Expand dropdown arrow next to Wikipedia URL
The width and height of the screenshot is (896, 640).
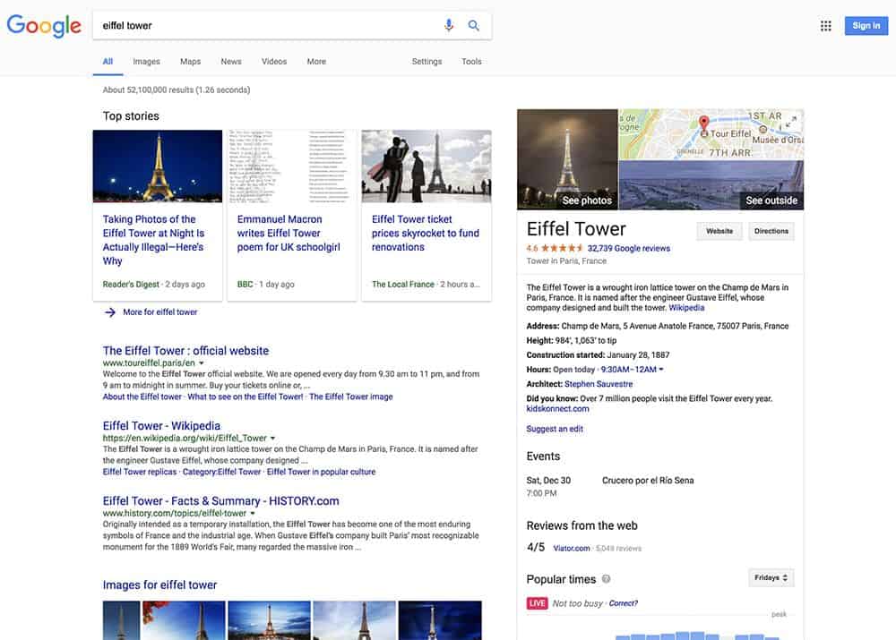272,439
